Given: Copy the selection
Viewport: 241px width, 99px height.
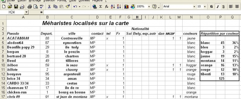Looking at the screenshot, I should 55,7.
